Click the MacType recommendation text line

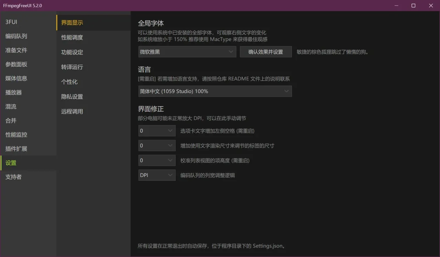click(202, 39)
